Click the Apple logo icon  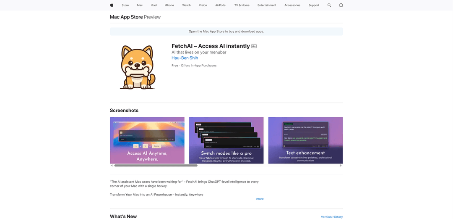point(112,5)
